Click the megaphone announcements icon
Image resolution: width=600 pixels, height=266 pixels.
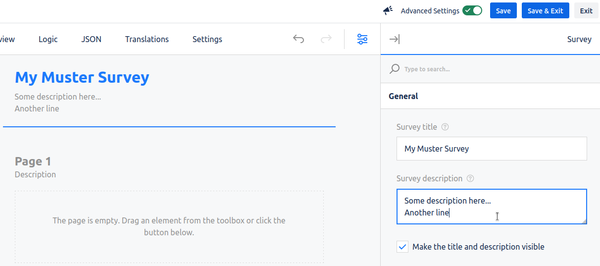click(388, 10)
